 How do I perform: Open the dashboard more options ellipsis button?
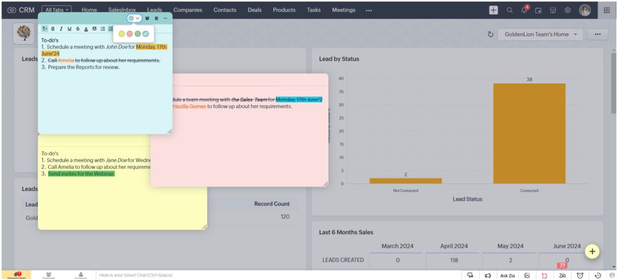(598, 34)
